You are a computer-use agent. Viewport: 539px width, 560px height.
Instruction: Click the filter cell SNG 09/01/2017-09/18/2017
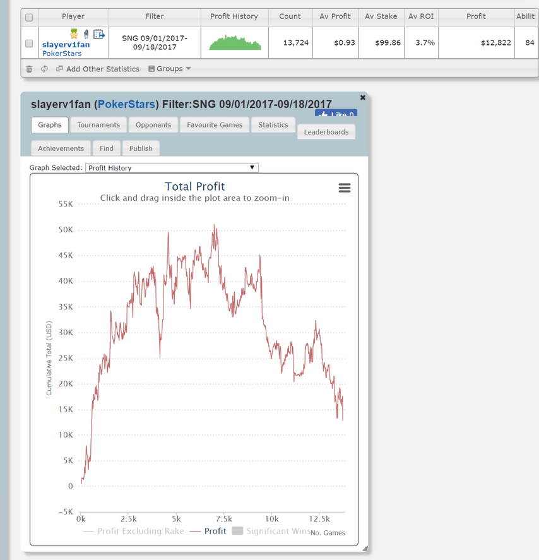click(x=155, y=42)
